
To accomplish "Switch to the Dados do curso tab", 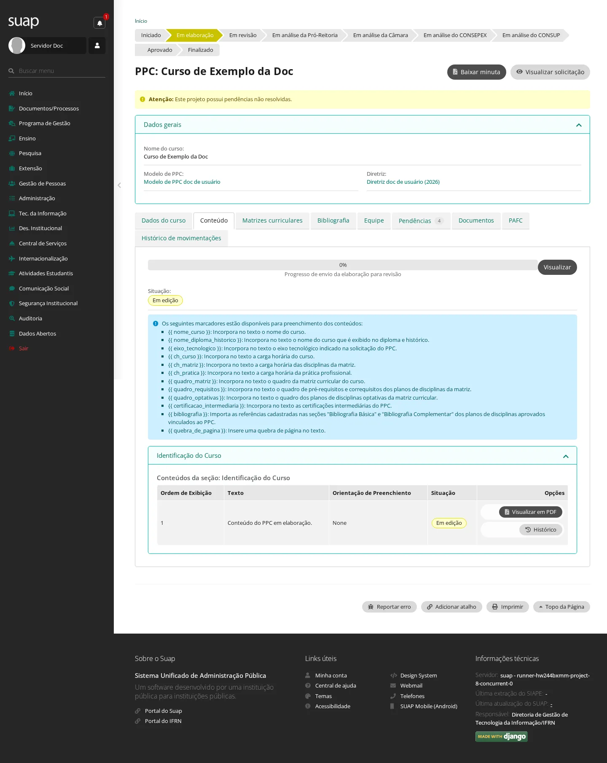I will click(x=164, y=220).
